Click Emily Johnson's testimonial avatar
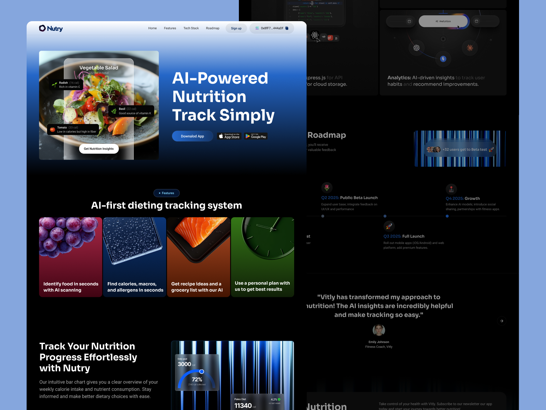The image size is (546, 410). (x=379, y=330)
